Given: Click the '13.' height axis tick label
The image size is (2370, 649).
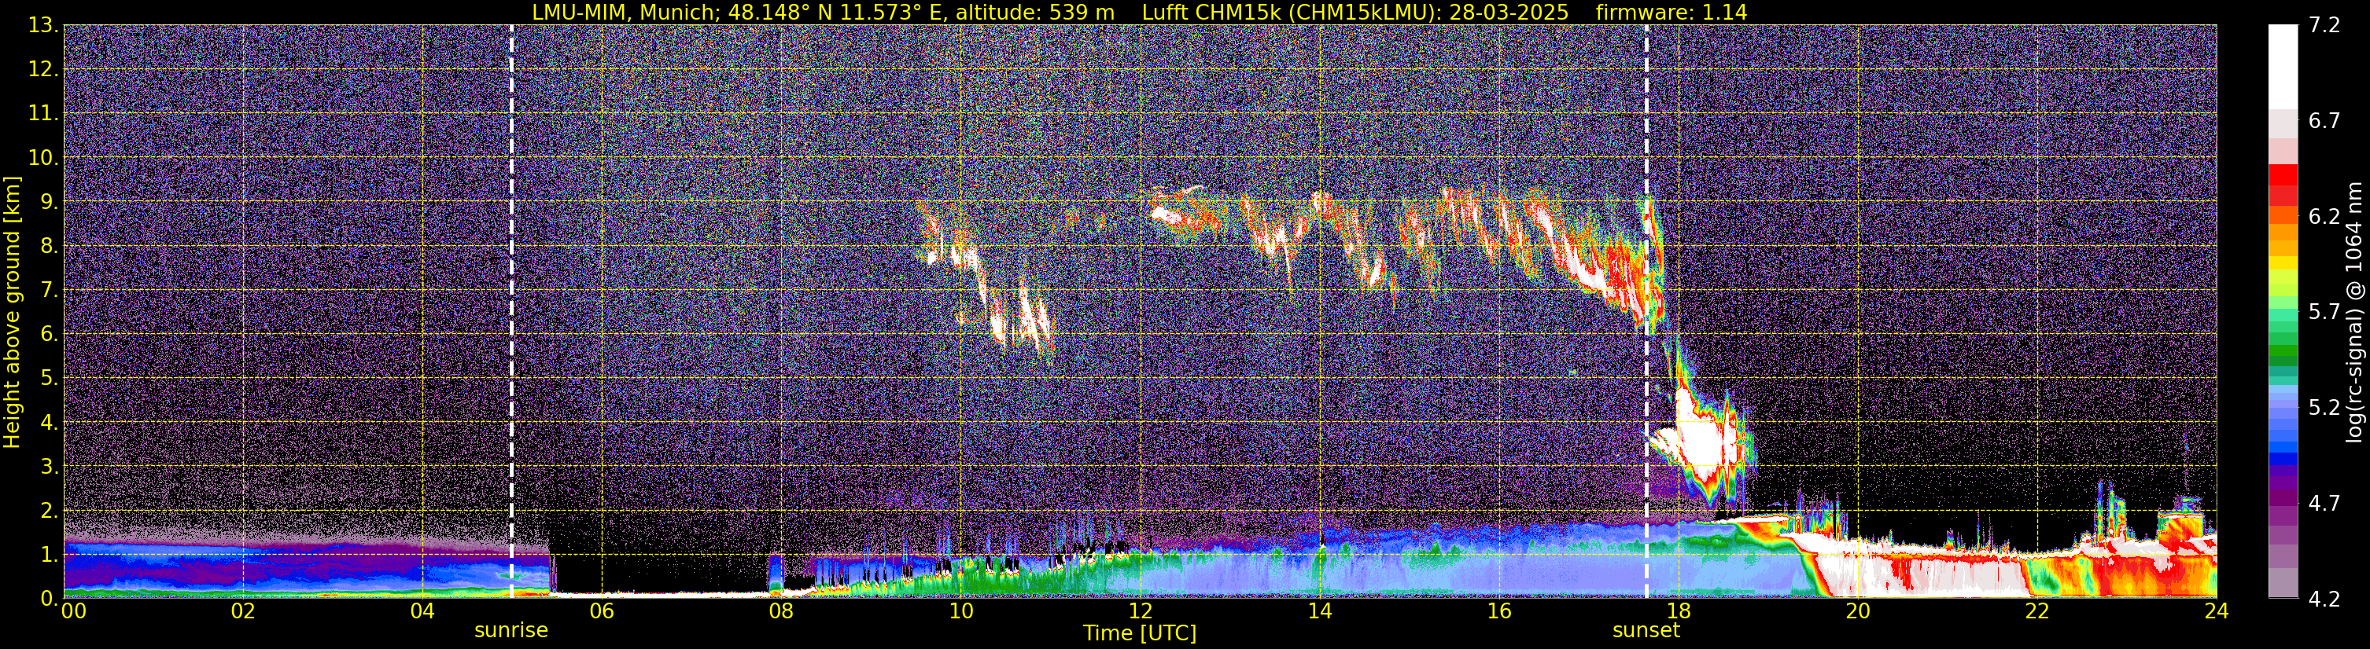Looking at the screenshot, I should point(43,26).
